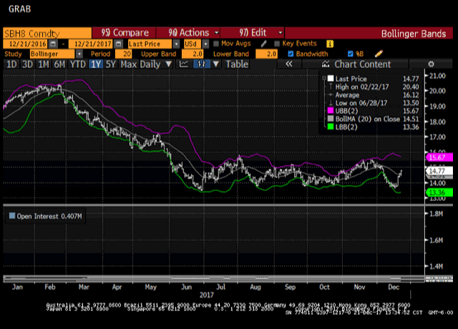The image size is (458, 329).
Task: Select the 1M range tab
Action: tap(44, 64)
